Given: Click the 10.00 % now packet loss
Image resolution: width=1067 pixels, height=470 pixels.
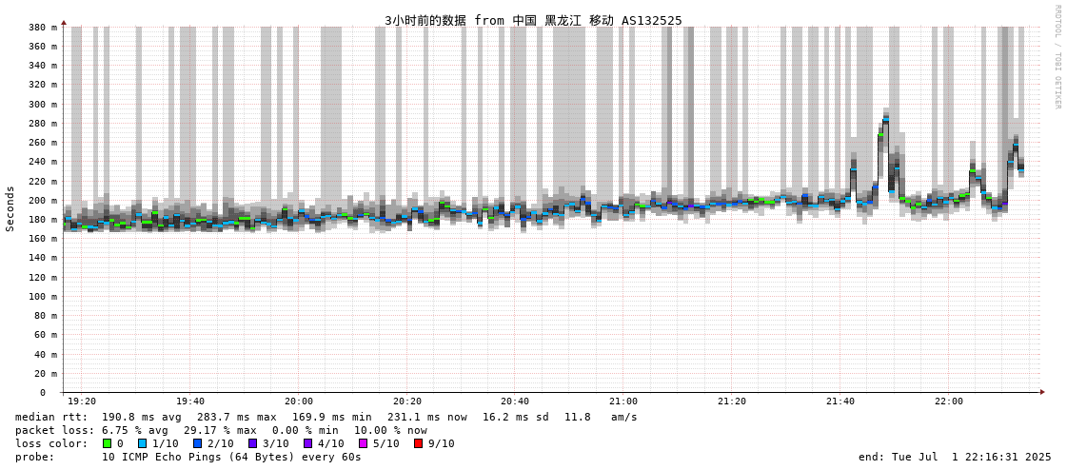Looking at the screenshot, I should [x=391, y=431].
